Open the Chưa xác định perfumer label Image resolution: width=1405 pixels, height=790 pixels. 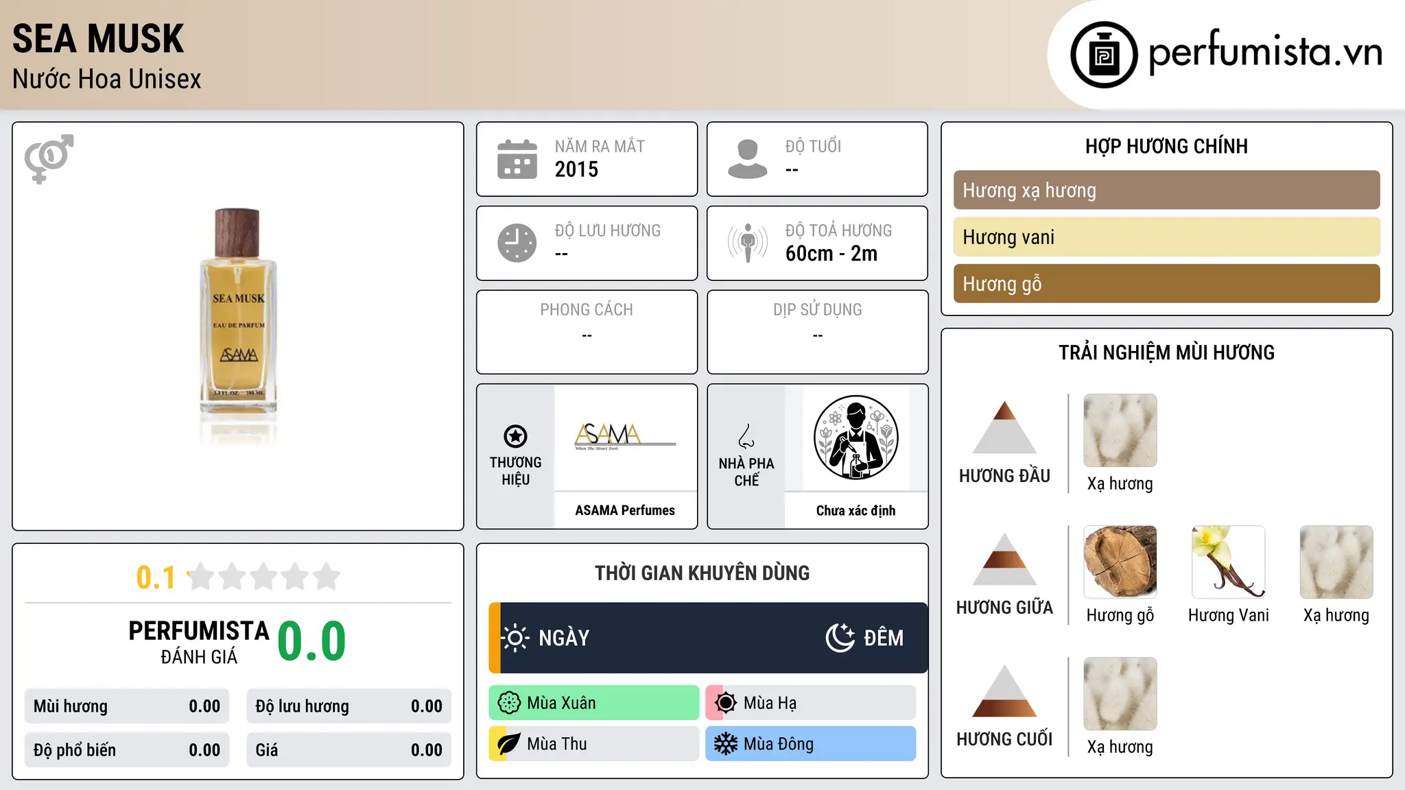(x=855, y=510)
